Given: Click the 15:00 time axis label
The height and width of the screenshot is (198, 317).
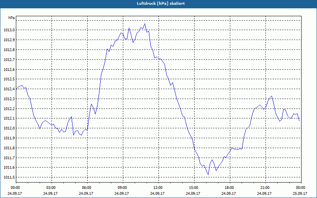Looking at the screenshot, I should point(194,188).
